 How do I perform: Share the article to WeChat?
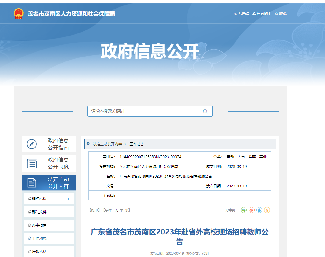244,210
